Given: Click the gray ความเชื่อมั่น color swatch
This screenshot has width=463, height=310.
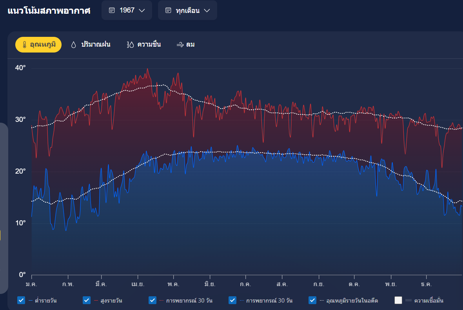Looking at the screenshot, I should (409, 301).
